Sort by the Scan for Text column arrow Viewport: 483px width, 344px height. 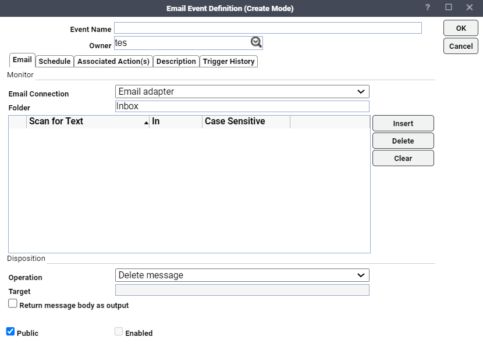(146, 123)
